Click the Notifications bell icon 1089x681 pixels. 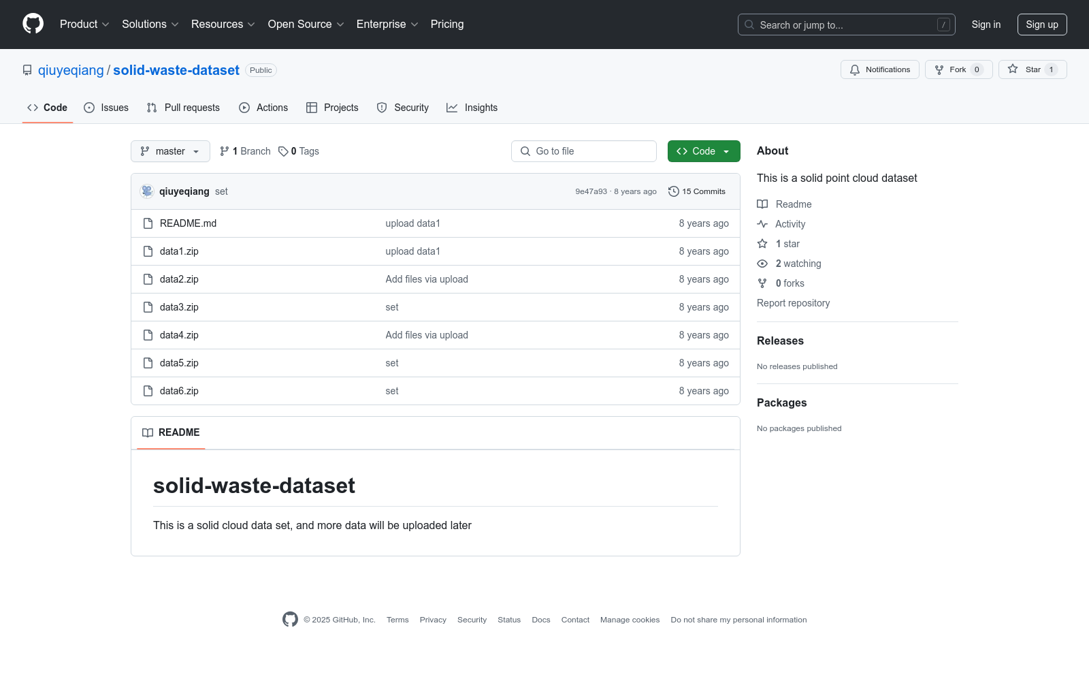tap(855, 69)
